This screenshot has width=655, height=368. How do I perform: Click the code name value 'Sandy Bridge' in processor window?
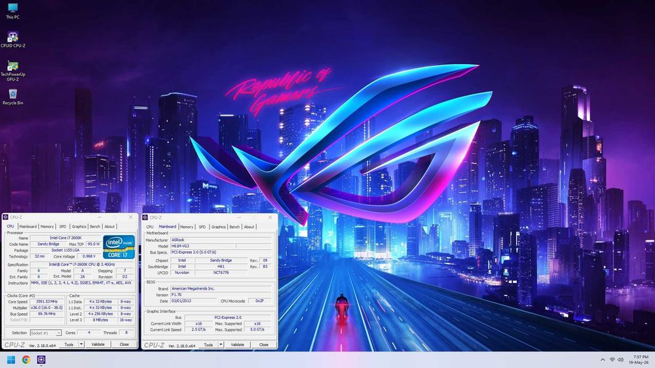point(48,244)
